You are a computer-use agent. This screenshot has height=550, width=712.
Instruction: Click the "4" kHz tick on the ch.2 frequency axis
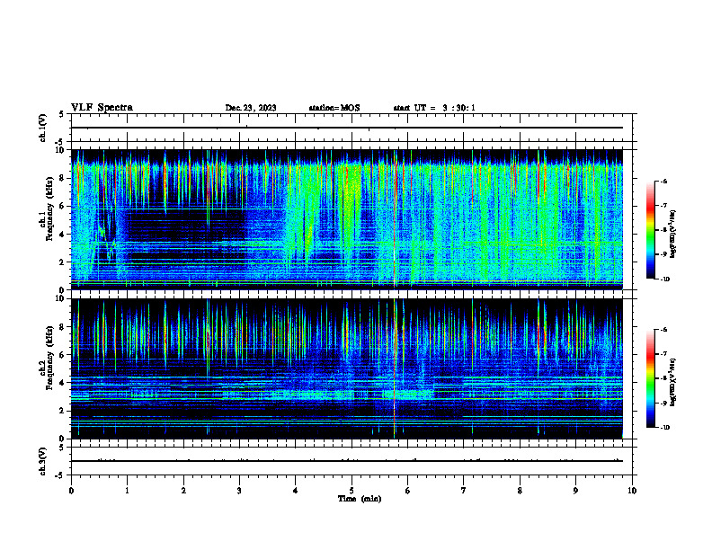click(63, 383)
